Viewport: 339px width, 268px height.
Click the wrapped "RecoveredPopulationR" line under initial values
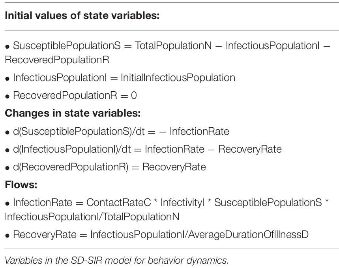[56, 60]
